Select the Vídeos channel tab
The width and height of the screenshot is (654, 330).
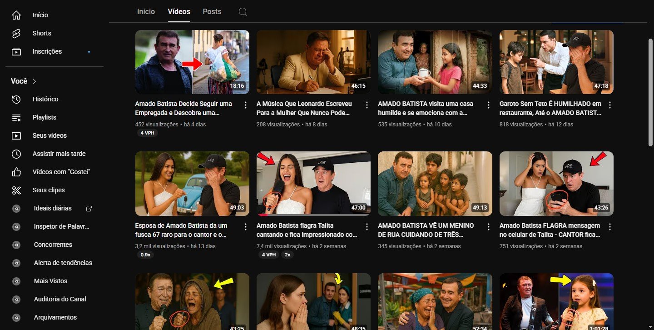coord(179,11)
